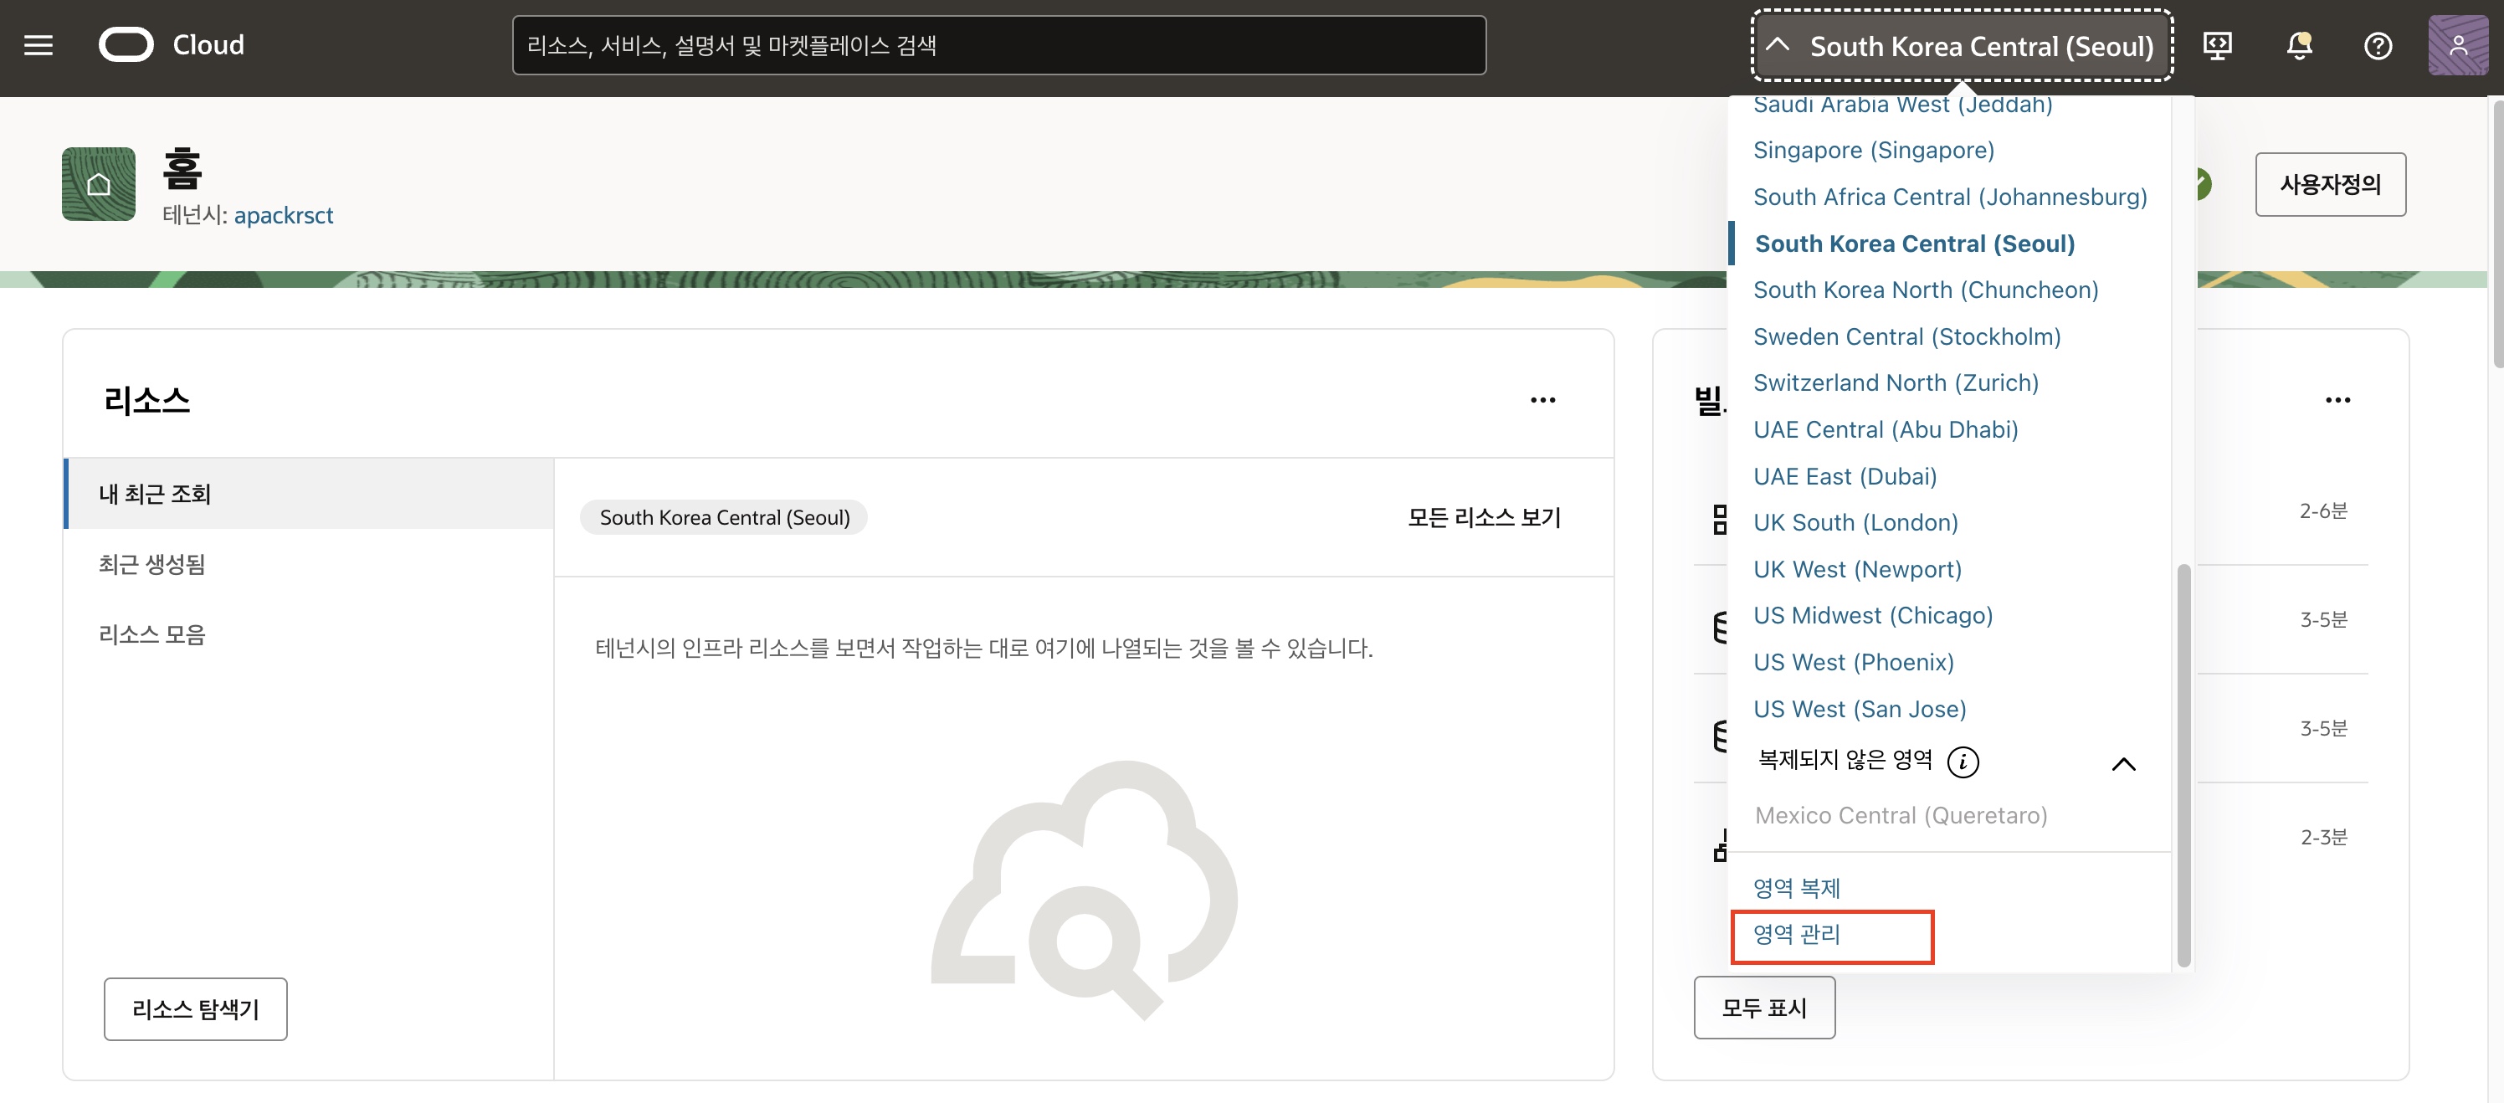
Task: Switch to 리소스 모음 tab
Action: (x=151, y=634)
